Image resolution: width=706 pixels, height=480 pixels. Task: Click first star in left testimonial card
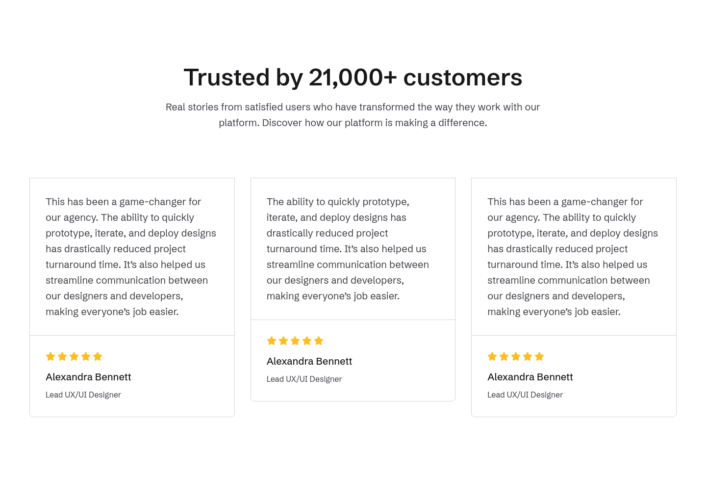[50, 356]
